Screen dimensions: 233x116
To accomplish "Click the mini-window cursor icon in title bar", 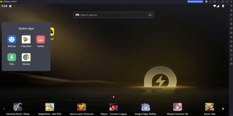I will (215, 1).
